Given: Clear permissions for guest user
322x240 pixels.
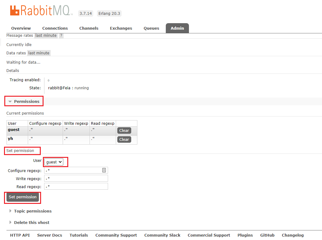Looking at the screenshot, I should tap(124, 130).
